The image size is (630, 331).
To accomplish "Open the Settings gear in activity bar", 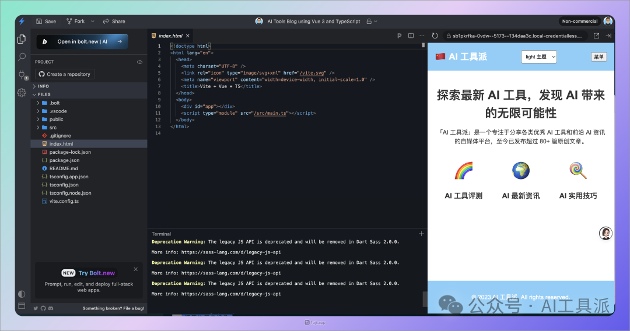I will pos(22,93).
